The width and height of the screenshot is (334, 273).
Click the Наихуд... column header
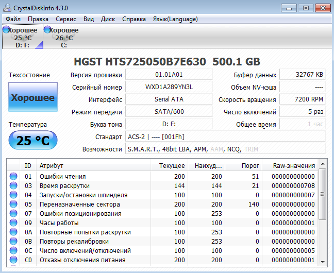[206, 165]
